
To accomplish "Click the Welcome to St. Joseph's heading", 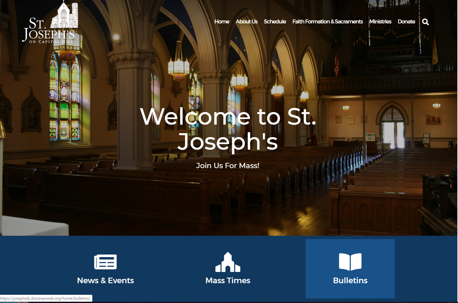I will (228, 129).
